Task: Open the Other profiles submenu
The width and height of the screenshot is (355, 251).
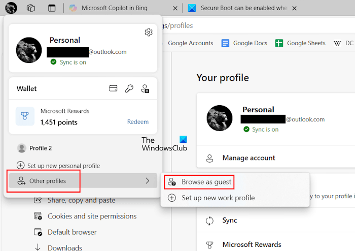Action: coord(83,181)
